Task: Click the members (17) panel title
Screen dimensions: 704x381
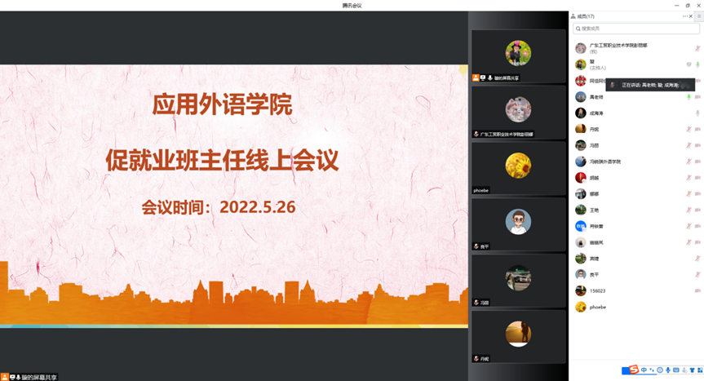Action: 586,16
